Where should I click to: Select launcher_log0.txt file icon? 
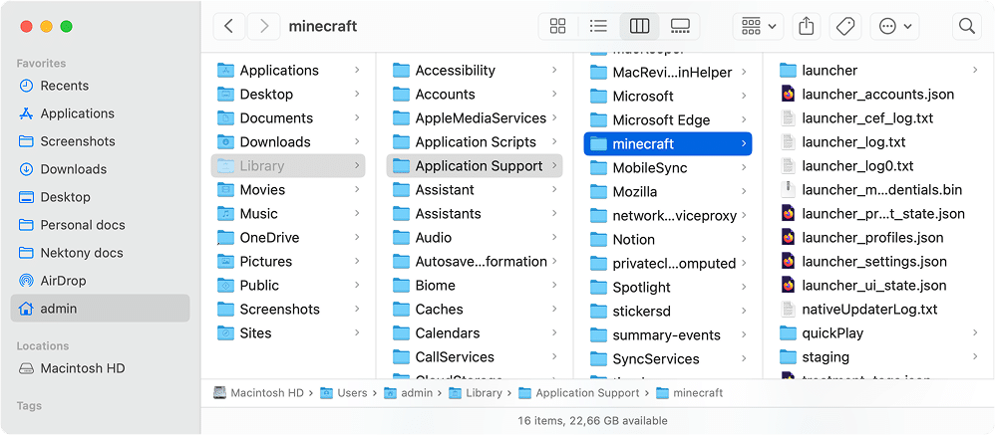[788, 166]
